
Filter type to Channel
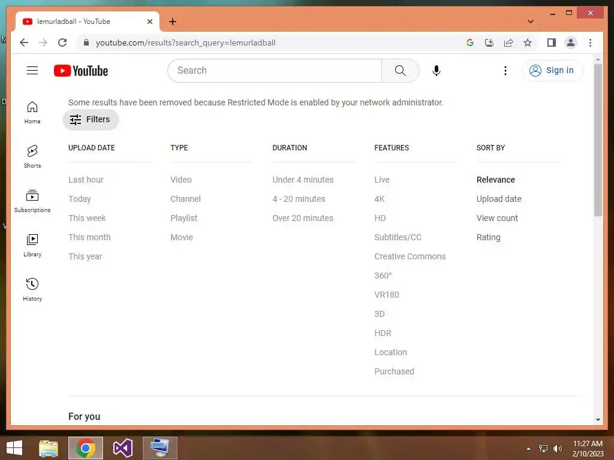pyautogui.click(x=185, y=199)
